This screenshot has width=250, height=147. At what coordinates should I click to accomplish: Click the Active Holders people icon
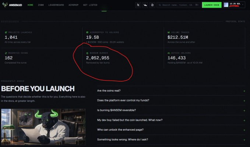pyautogui.click(x=169, y=53)
